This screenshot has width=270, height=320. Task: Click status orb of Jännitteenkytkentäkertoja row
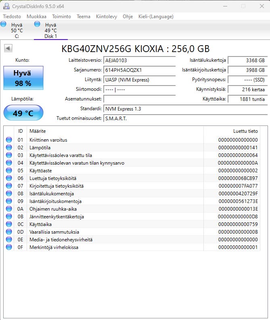coord(9,216)
